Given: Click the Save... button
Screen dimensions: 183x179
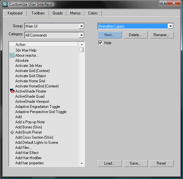Looking at the screenshot, I should 136,163.
